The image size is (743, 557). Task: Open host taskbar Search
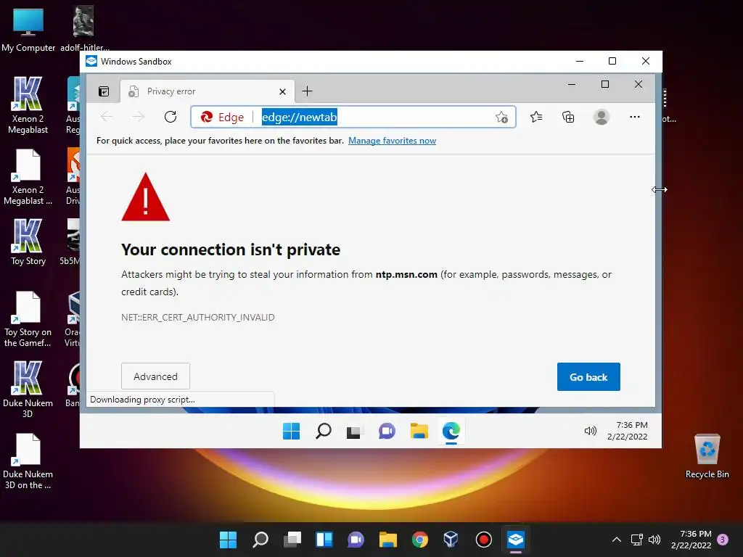point(260,540)
